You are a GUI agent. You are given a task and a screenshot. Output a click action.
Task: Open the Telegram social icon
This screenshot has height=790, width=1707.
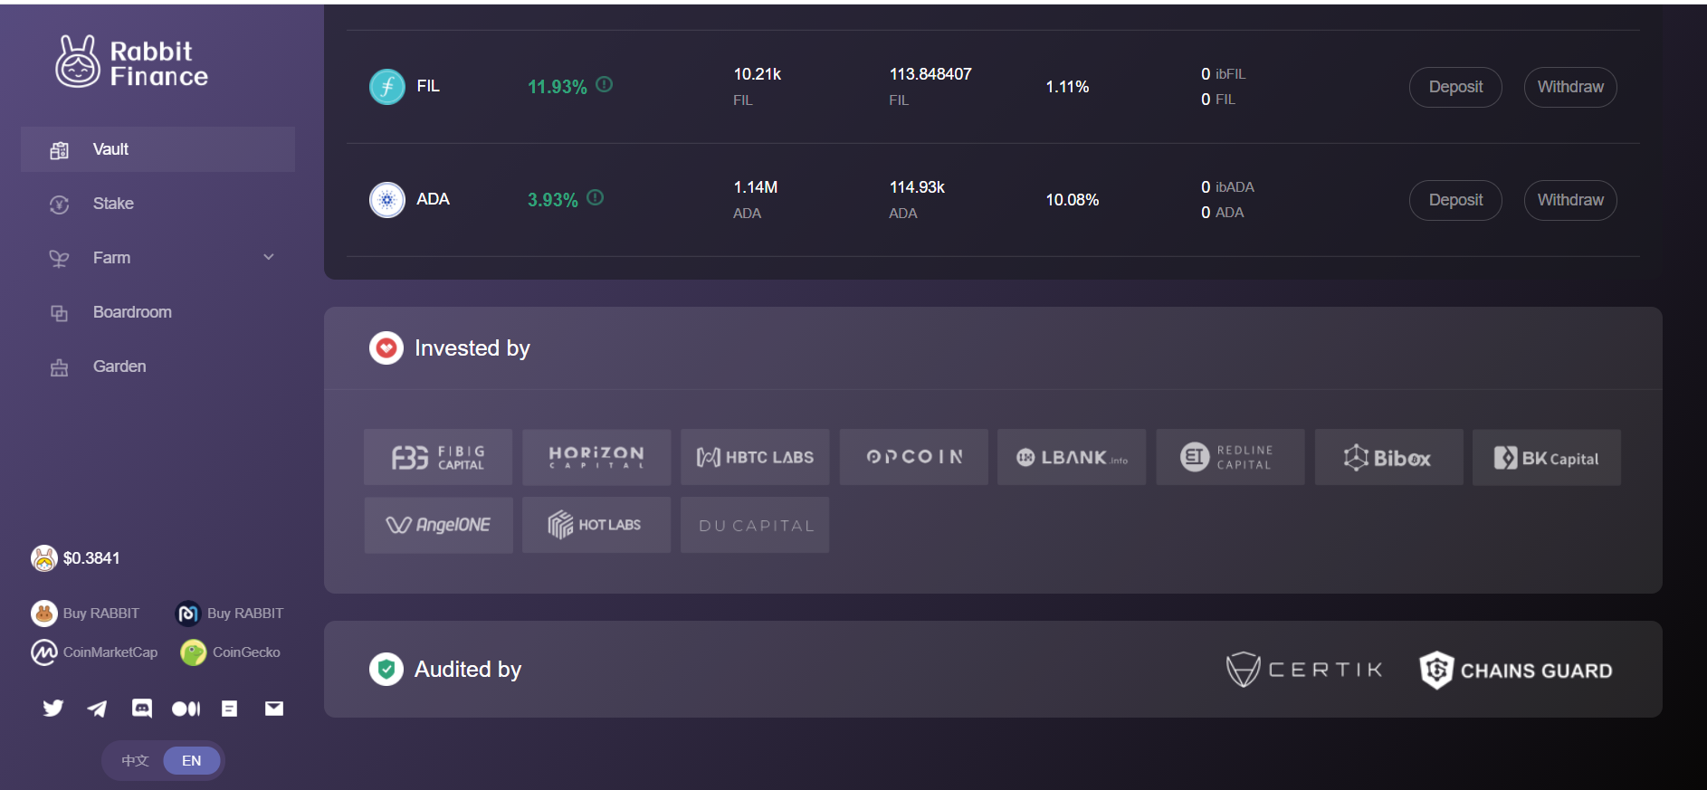(97, 709)
